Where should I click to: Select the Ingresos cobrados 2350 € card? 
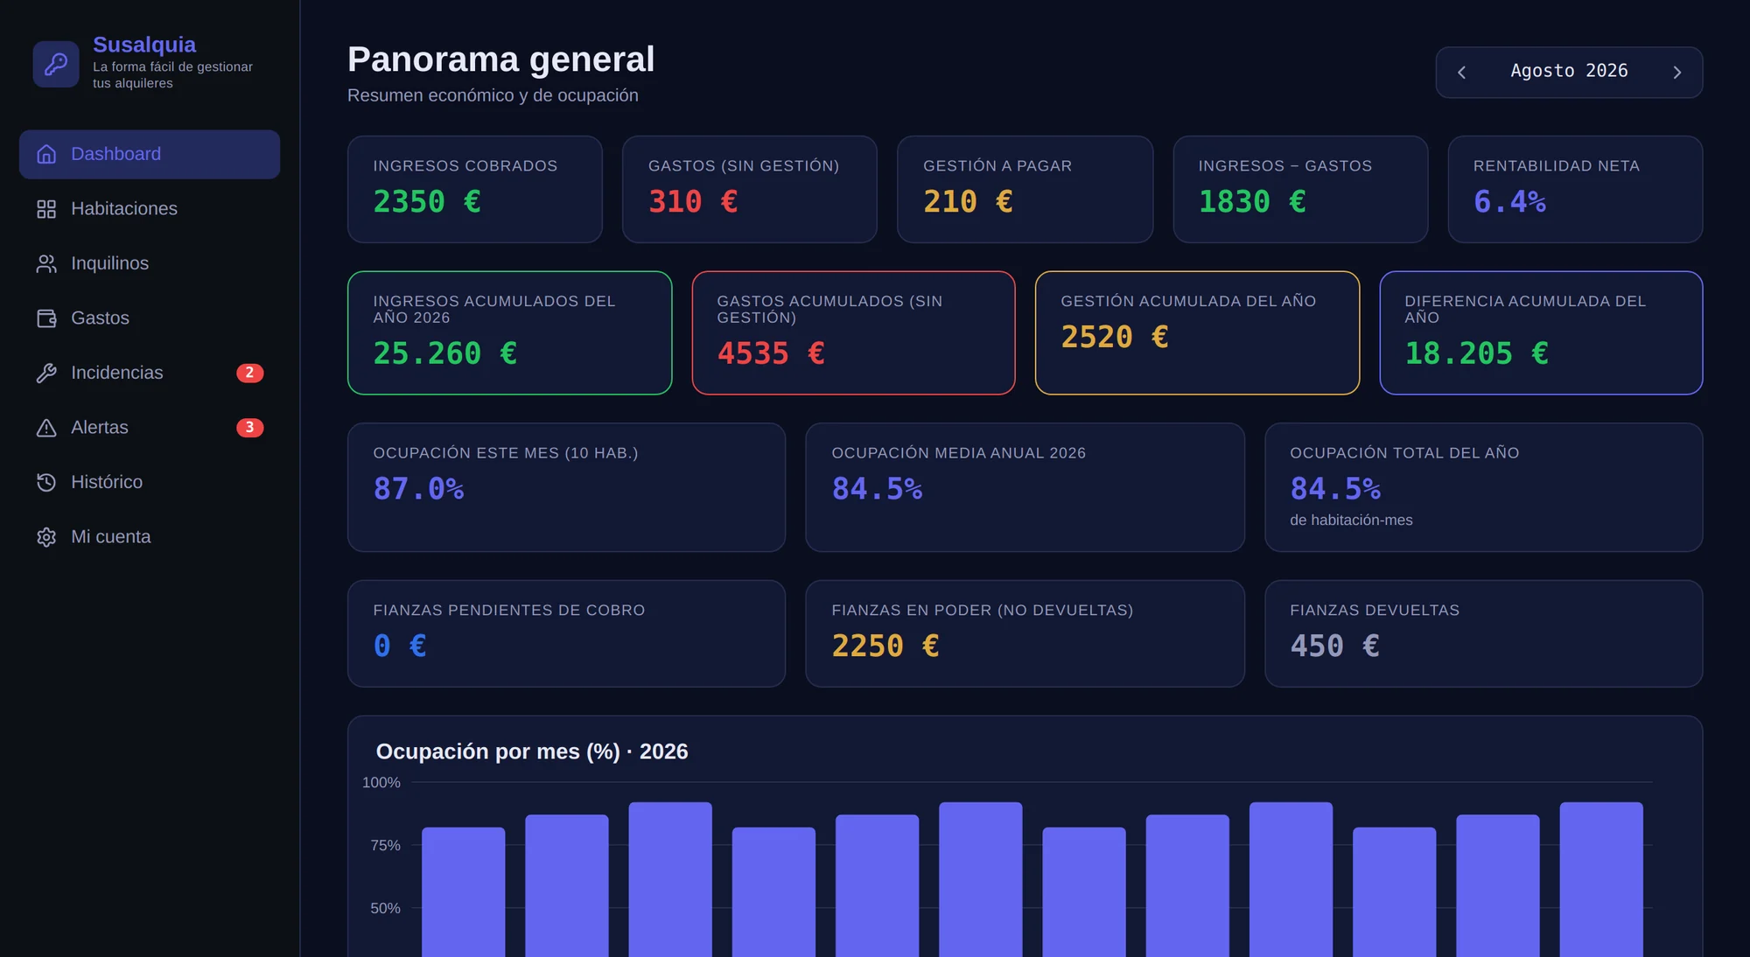tap(475, 189)
